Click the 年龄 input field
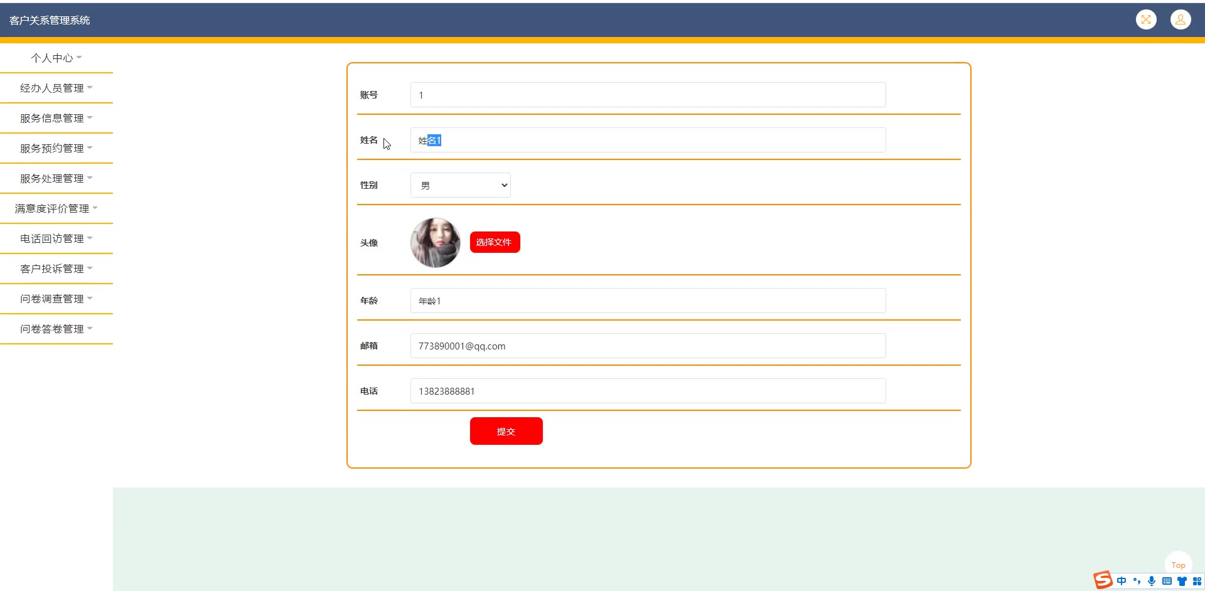 tap(648, 301)
